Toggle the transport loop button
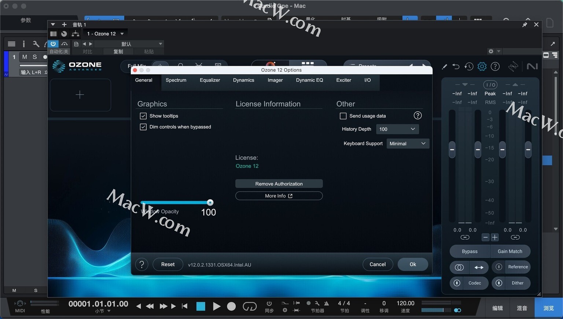 coord(250,306)
